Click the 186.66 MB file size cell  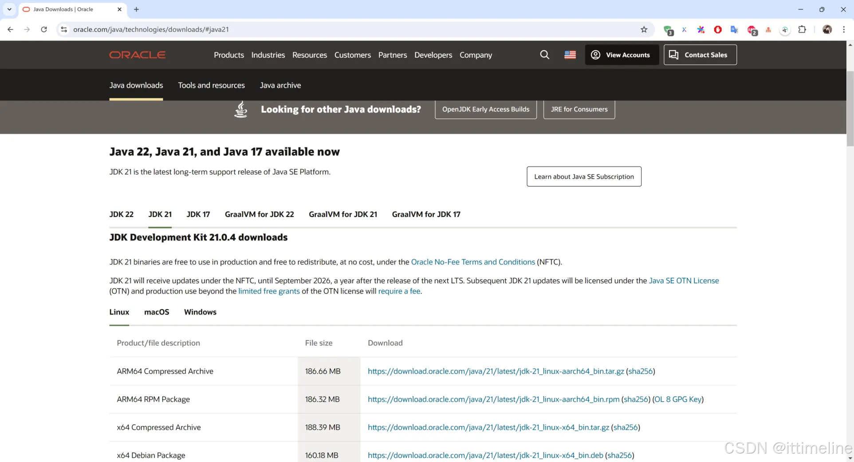point(329,371)
